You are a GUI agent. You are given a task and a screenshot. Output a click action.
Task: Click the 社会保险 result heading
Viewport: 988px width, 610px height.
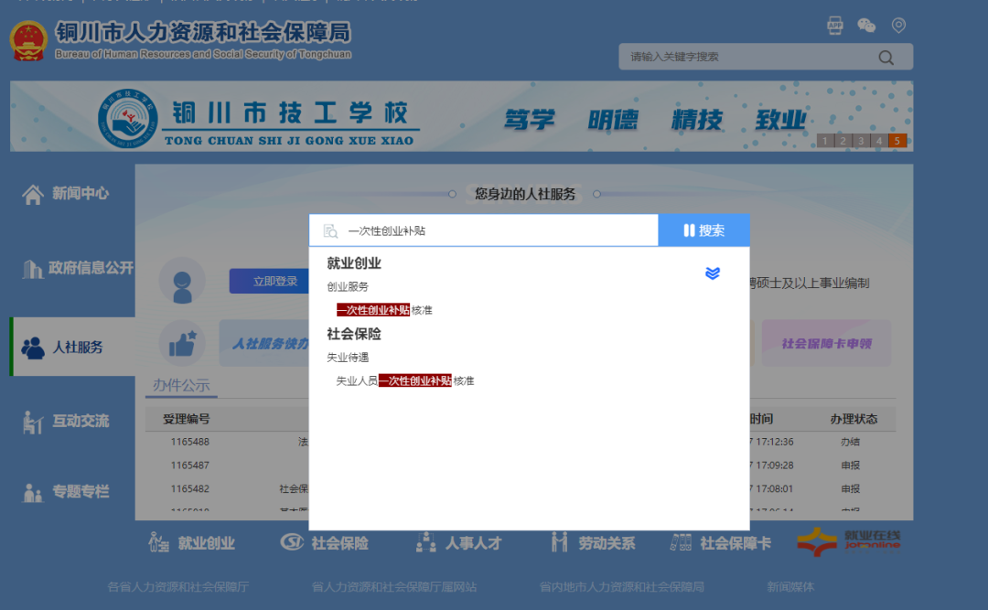pyautogui.click(x=354, y=334)
